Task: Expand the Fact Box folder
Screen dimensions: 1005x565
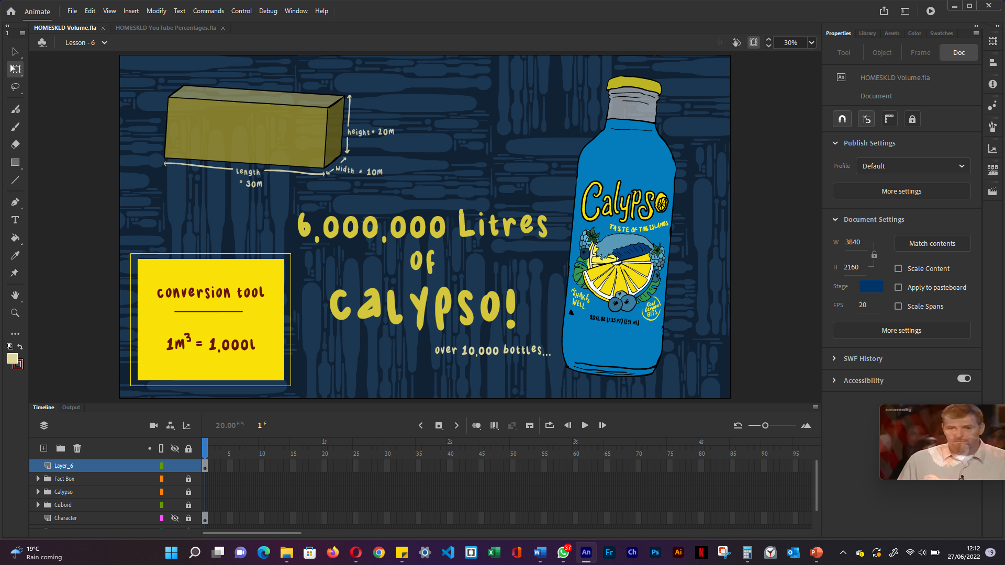Action: (x=38, y=479)
